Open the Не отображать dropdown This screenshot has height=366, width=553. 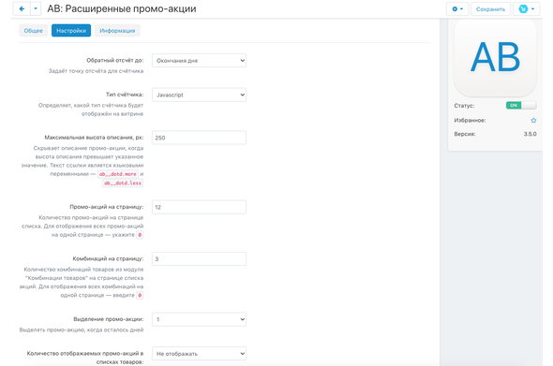199,354
